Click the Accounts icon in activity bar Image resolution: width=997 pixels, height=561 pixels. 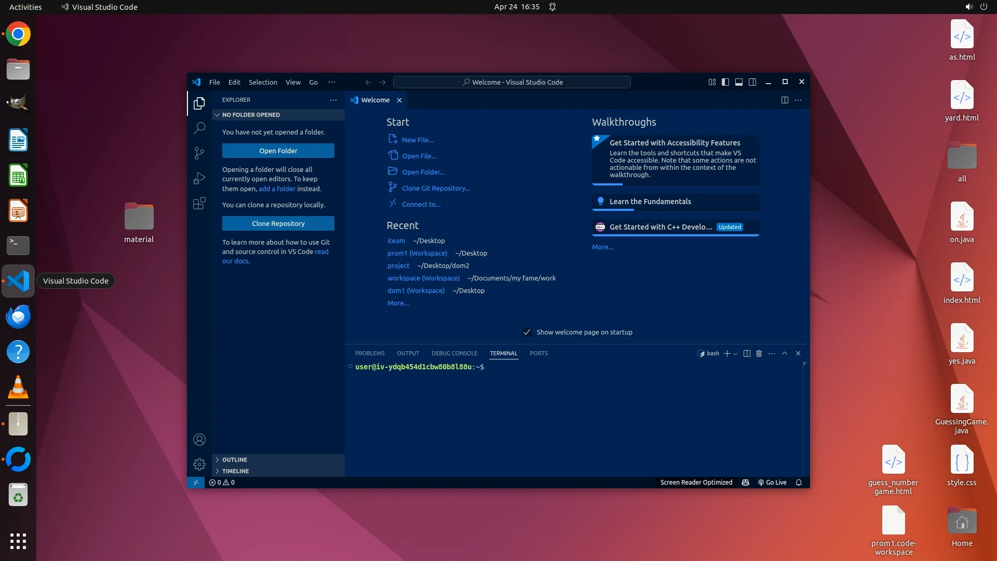click(199, 439)
